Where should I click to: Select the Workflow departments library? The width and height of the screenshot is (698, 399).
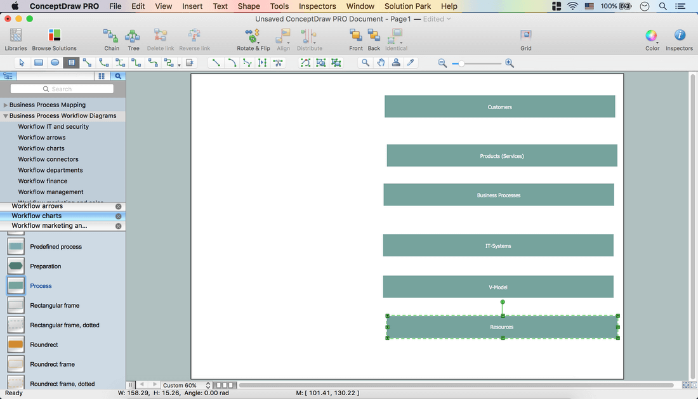click(x=50, y=170)
